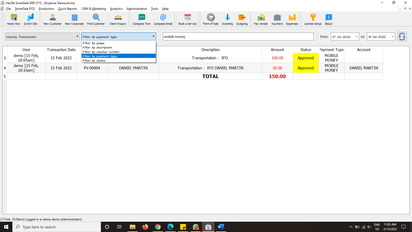Open the Administration menu

(x=137, y=9)
